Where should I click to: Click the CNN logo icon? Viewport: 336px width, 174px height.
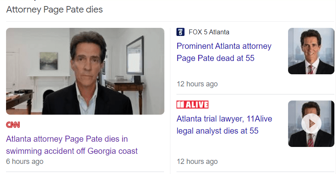[x=13, y=125]
